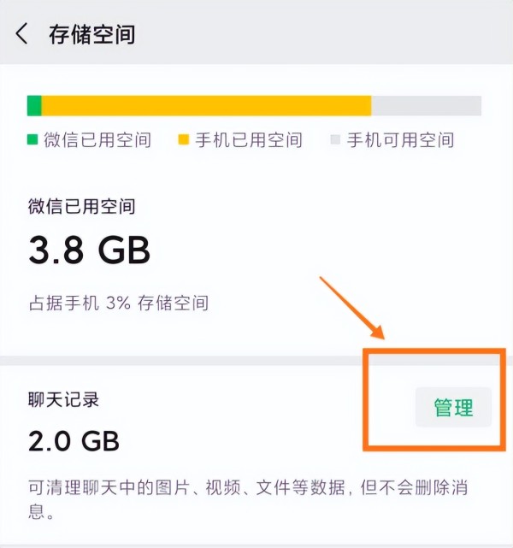Tap the back arrow icon
The image size is (513, 548).
[x=21, y=34]
